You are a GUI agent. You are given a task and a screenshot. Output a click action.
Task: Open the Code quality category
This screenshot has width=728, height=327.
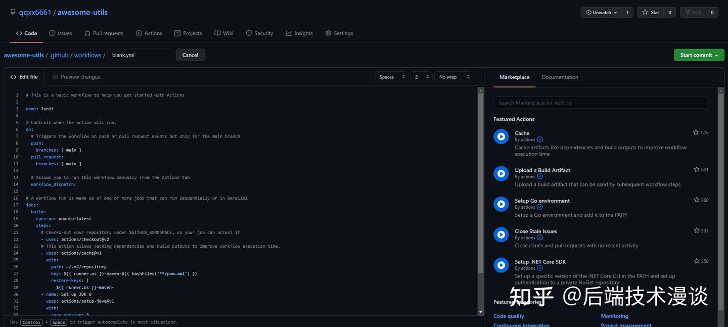509,316
